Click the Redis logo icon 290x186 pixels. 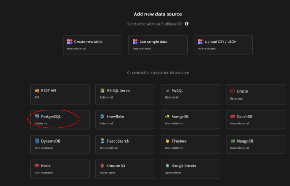point(37,165)
